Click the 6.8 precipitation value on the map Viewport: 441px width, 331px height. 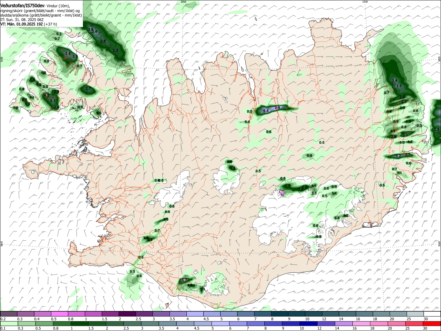266,111
